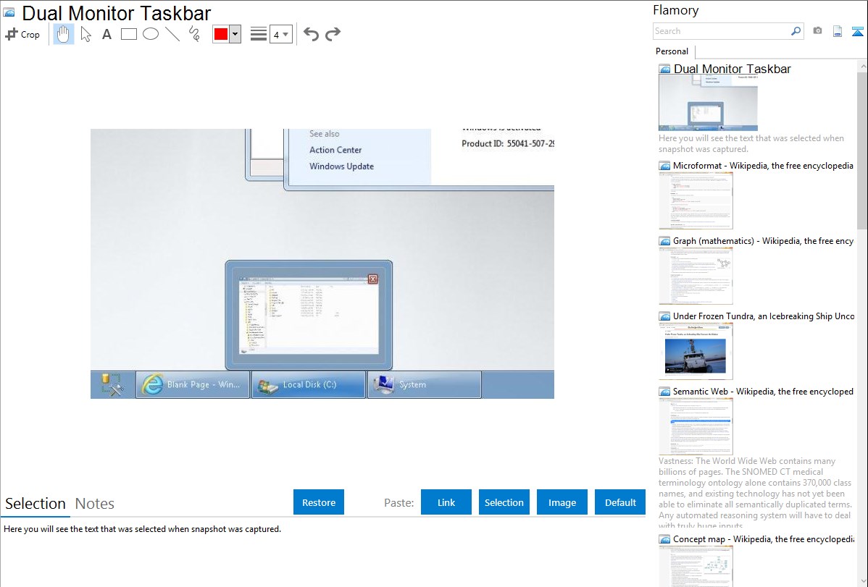Choose the Text annotation tool
This screenshot has height=587, width=868.
click(107, 34)
